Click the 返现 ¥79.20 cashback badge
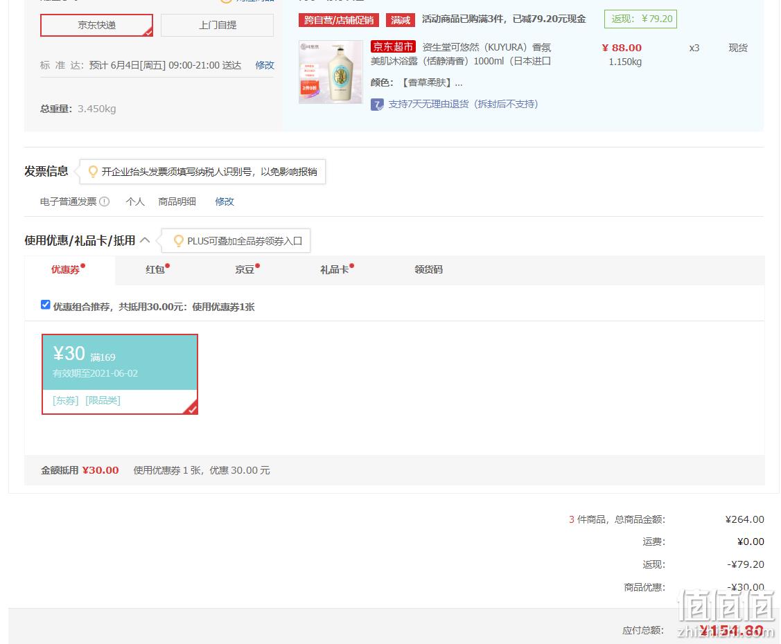The image size is (781, 644). pos(640,19)
